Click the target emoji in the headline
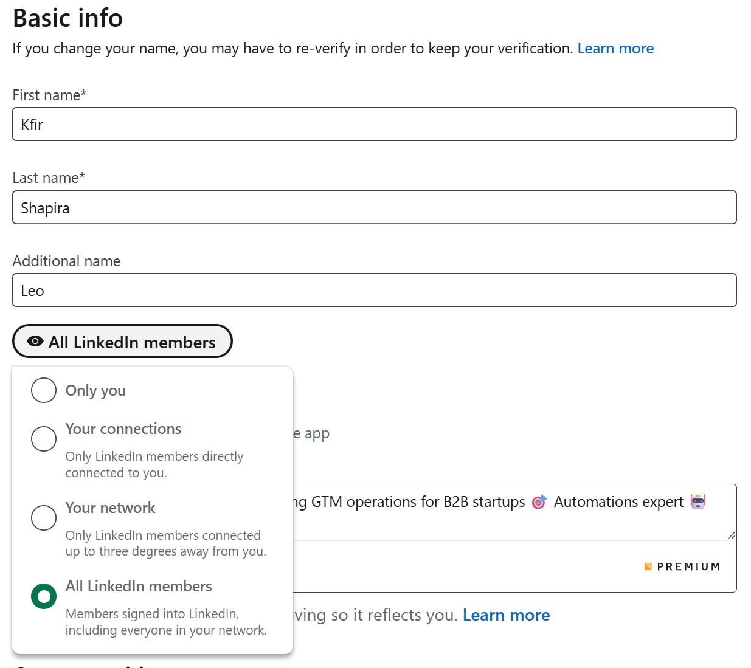Image resolution: width=751 pixels, height=668 pixels. 539,502
